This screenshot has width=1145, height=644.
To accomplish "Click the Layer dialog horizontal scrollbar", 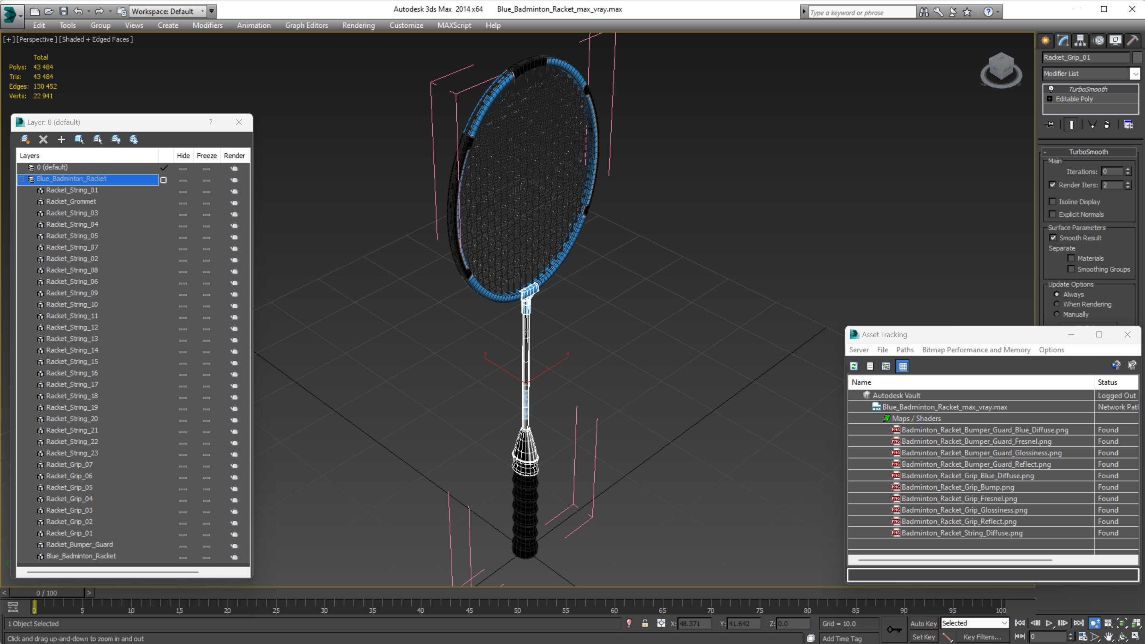I will [x=112, y=571].
